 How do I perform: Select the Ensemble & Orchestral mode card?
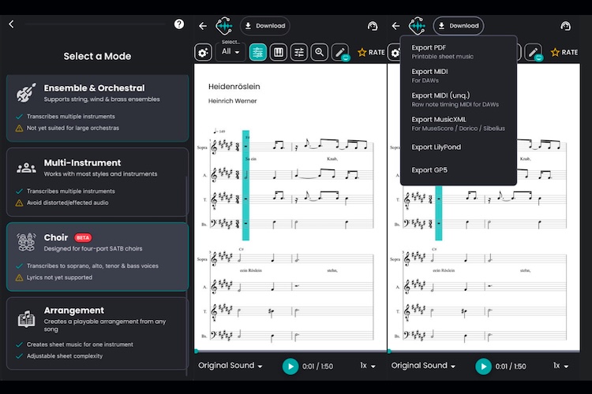[x=97, y=108]
